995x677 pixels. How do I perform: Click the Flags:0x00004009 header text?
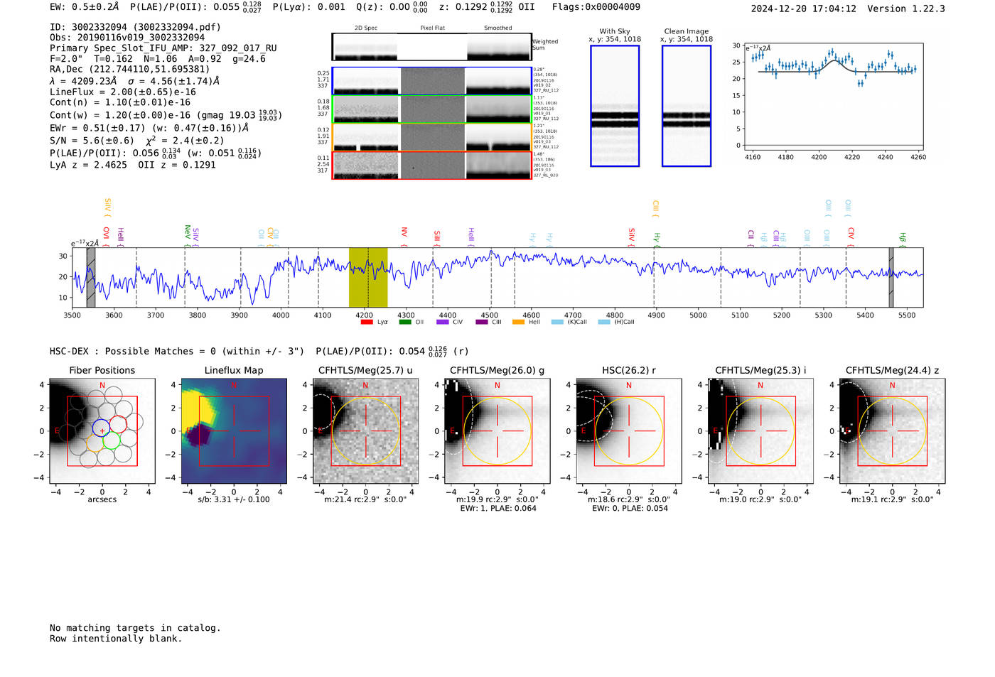point(596,7)
